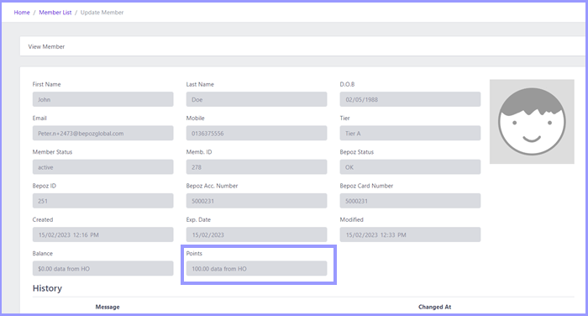Click the Last Name label

tap(200, 84)
